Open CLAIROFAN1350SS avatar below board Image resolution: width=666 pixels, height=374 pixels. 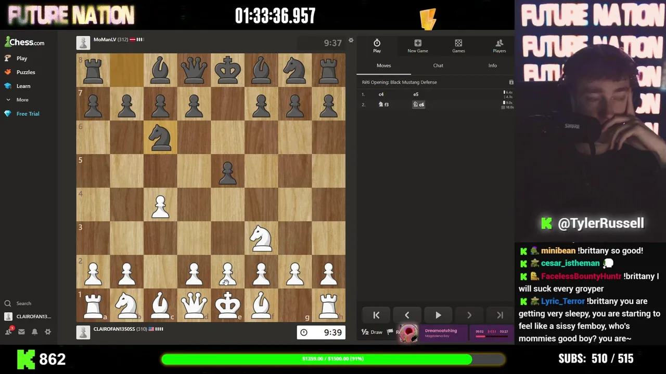tap(83, 332)
